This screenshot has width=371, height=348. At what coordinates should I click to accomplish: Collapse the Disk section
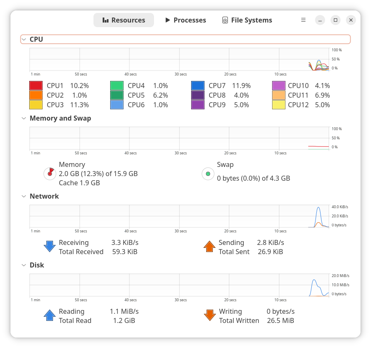tap(24, 265)
